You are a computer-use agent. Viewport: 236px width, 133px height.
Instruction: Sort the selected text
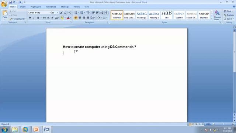click(102, 13)
